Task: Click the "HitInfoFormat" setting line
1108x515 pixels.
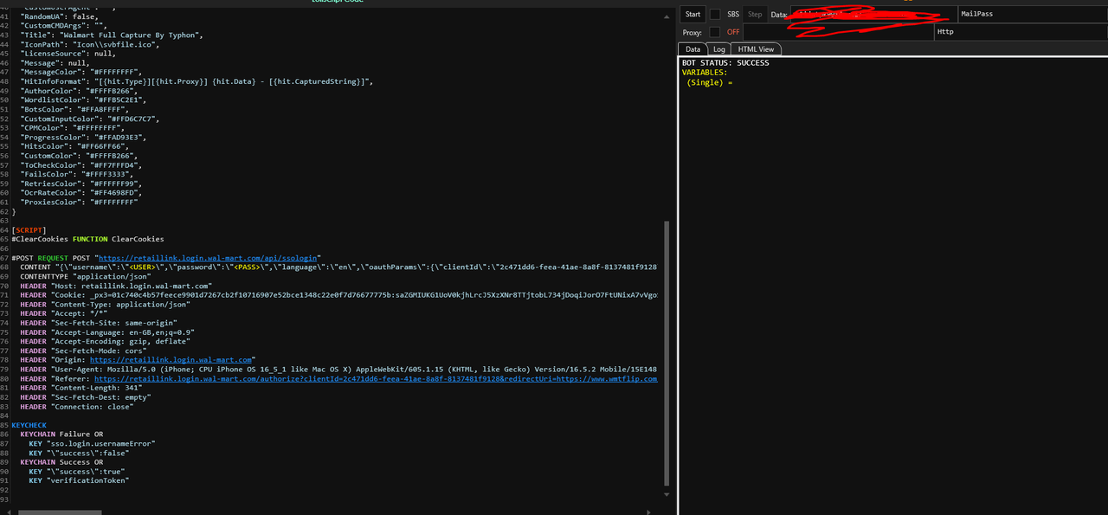Action: coord(196,81)
